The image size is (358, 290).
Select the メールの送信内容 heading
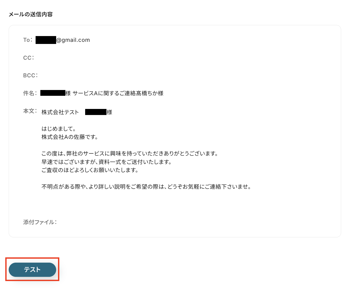(x=31, y=14)
